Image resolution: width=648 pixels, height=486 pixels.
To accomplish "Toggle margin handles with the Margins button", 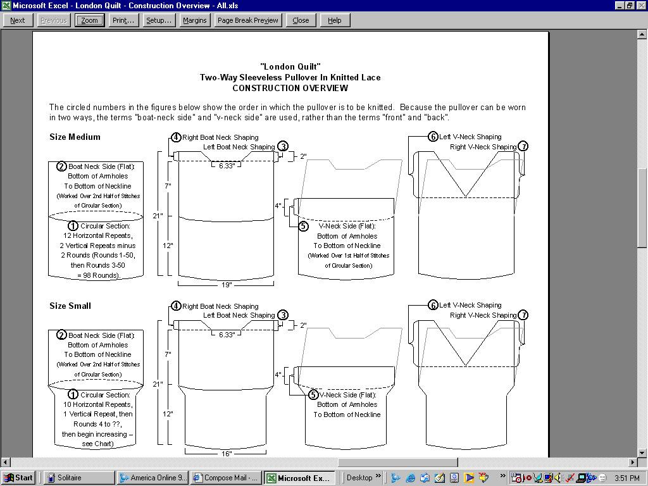I will tap(194, 20).
